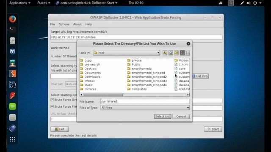Open DirBuster Options menu
This screenshot has width=271, height=152.
coord(64,24)
